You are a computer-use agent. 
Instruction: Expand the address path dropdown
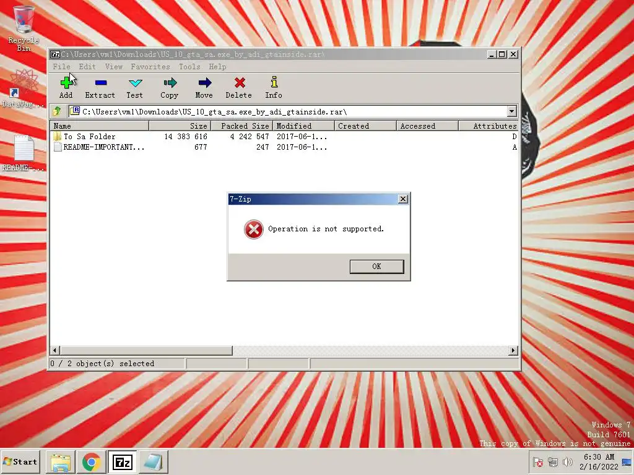(512, 111)
